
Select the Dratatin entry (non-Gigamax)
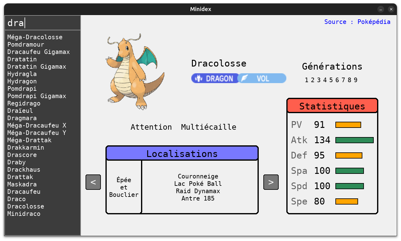[22, 59]
